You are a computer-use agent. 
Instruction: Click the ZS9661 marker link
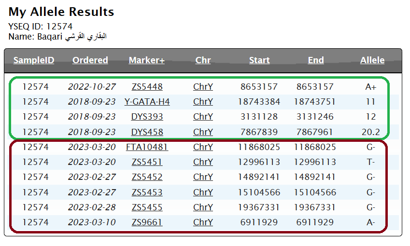(147, 222)
